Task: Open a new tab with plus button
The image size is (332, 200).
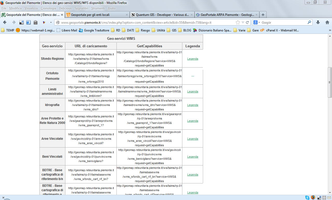Action: click(x=263, y=15)
